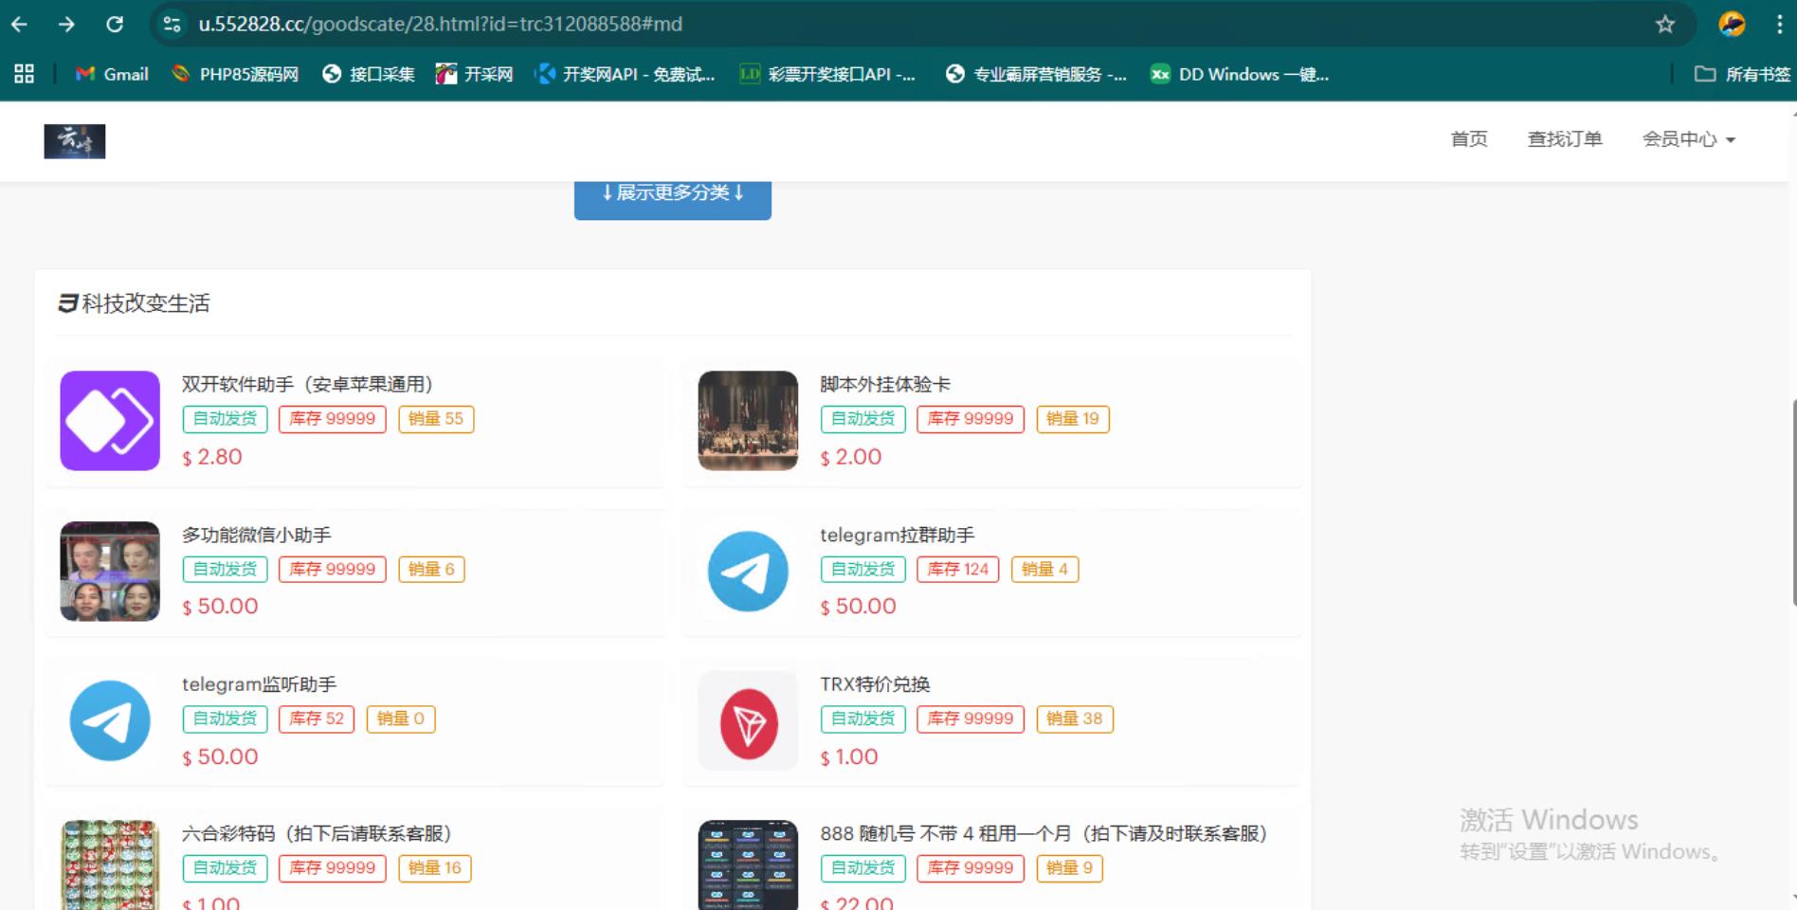Open the 所有书签 bookmarks folder
This screenshot has width=1797, height=910.
pyautogui.click(x=1742, y=74)
